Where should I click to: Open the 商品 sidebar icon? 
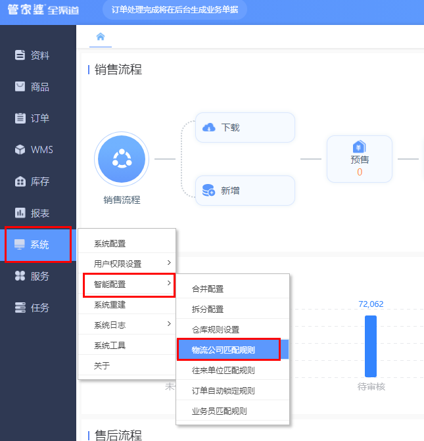coord(20,87)
